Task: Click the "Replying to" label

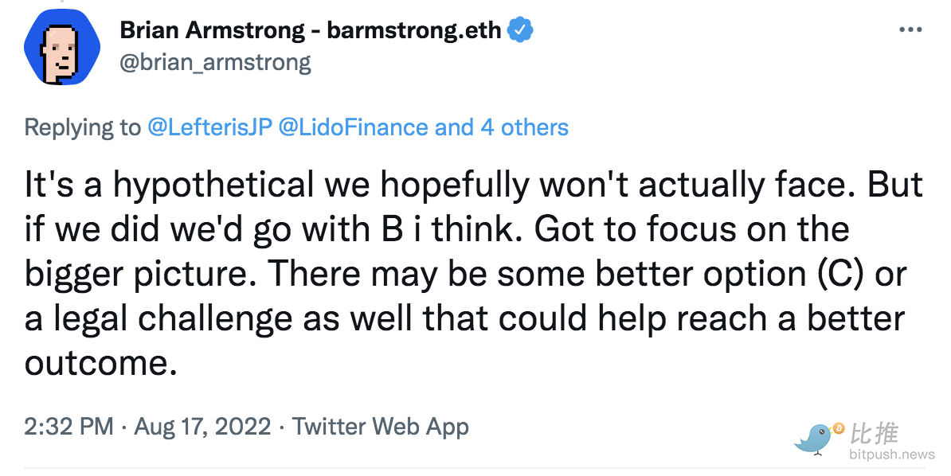Action: pos(83,127)
